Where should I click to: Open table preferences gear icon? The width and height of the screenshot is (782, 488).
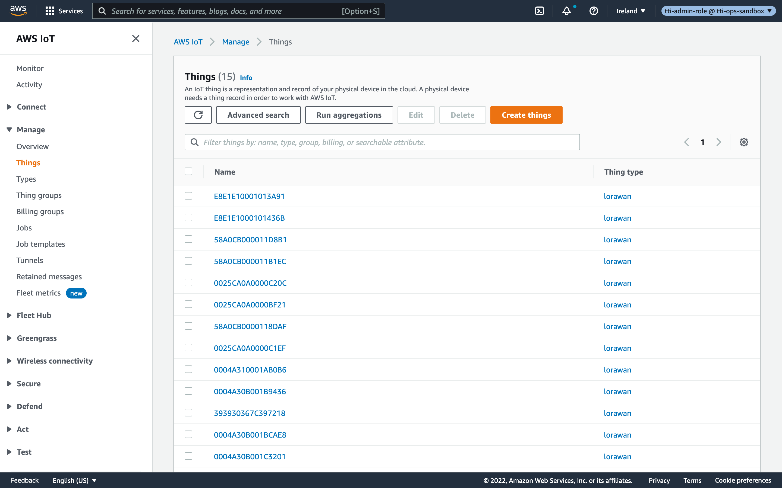743,142
